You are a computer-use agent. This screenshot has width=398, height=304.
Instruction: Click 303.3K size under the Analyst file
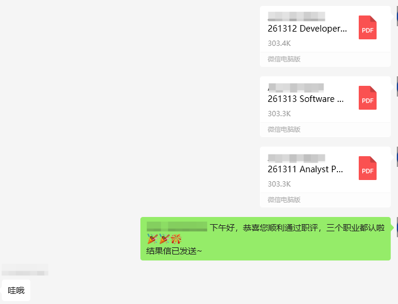(279, 184)
